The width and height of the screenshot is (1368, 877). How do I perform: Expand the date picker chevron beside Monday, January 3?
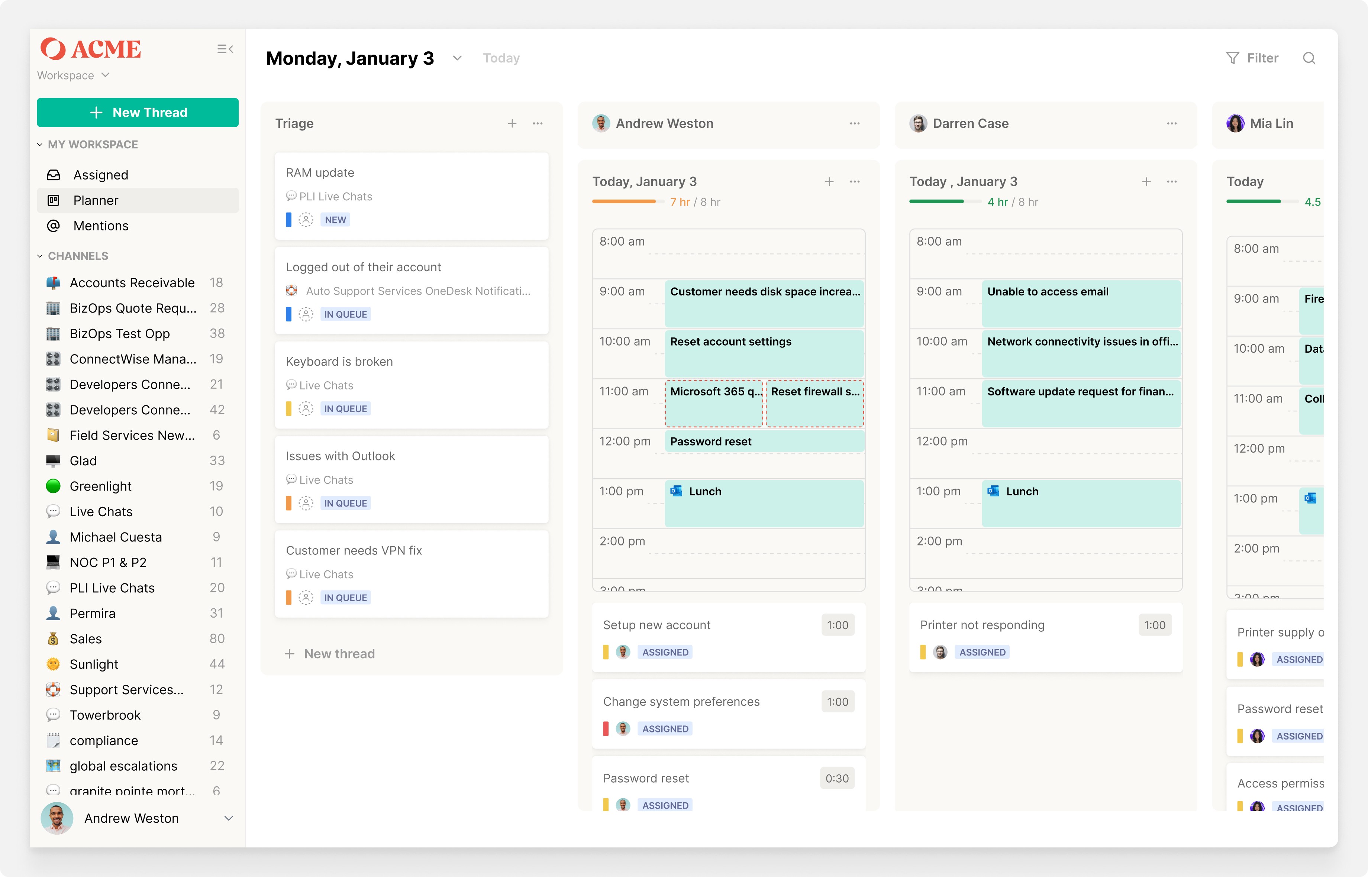[457, 58]
